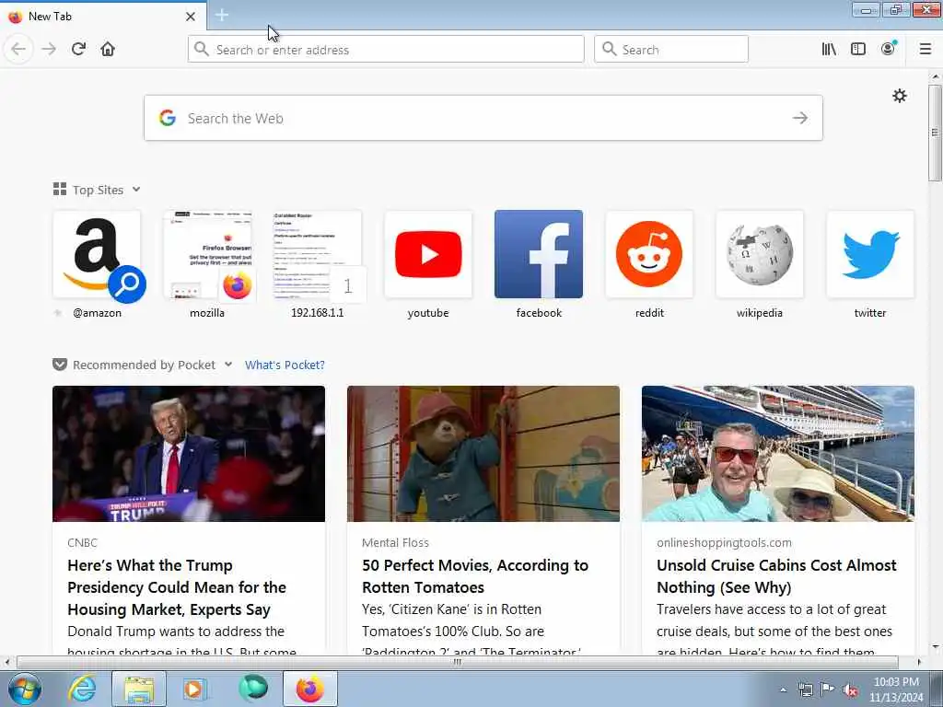Open the hamburger application menu
The height and width of the screenshot is (707, 943).
coord(925,49)
